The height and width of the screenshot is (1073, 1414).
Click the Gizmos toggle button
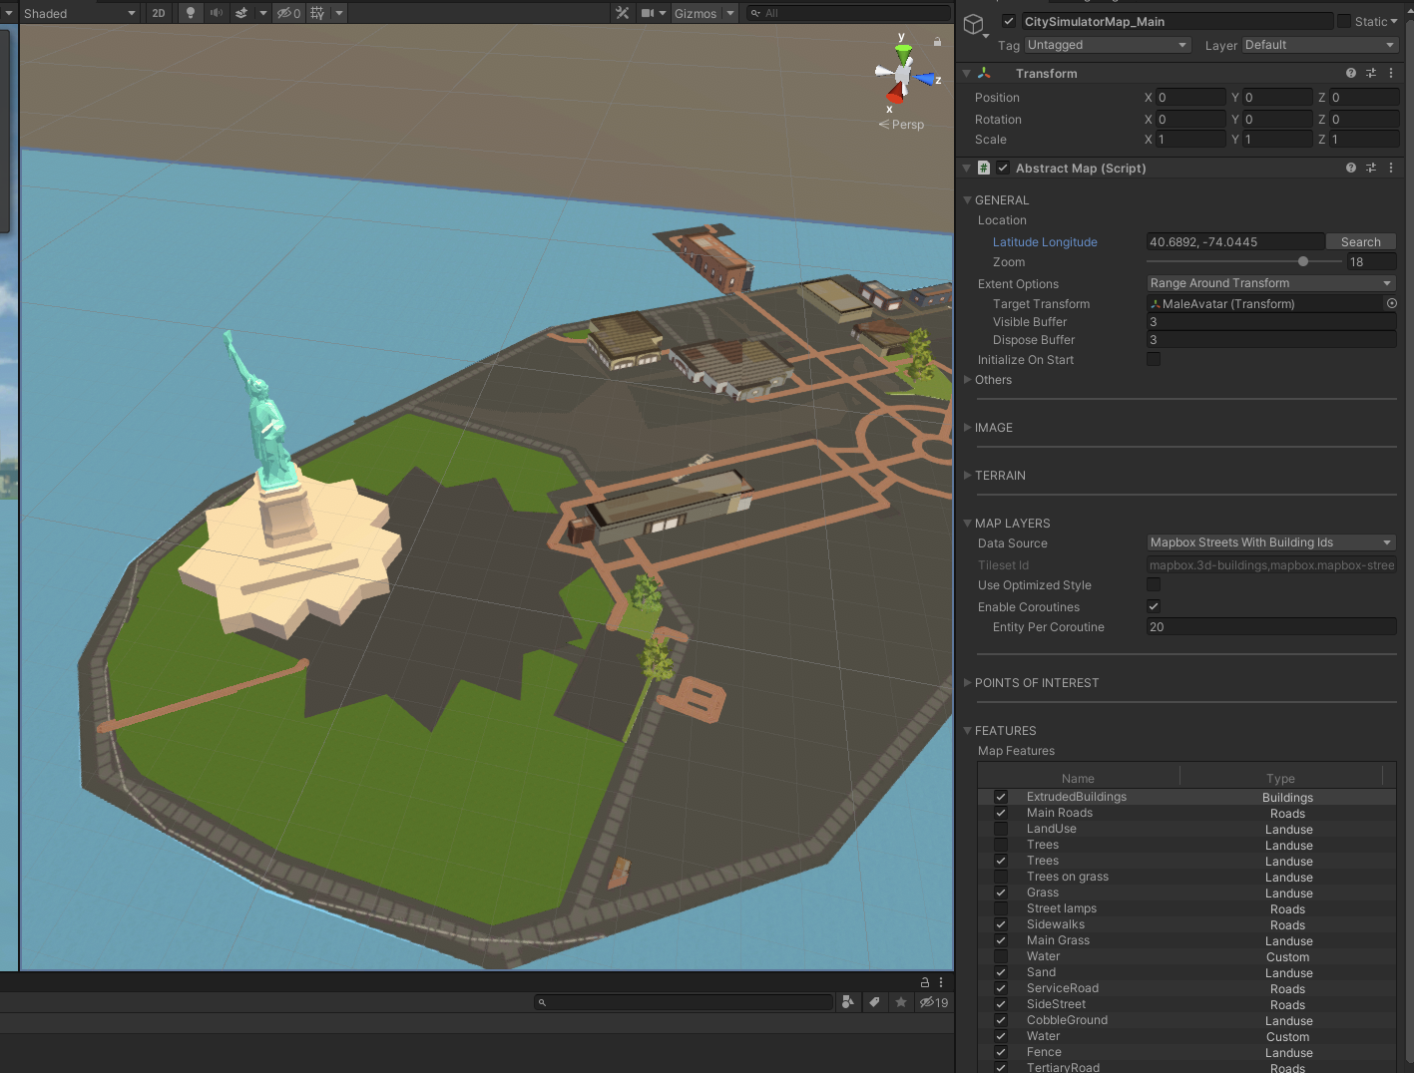(x=695, y=13)
